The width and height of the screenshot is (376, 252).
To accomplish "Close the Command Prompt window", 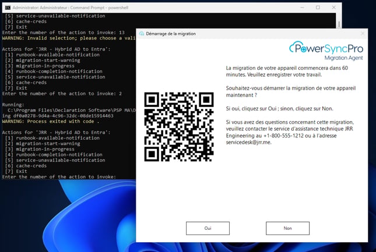I will [x=333, y=8].
